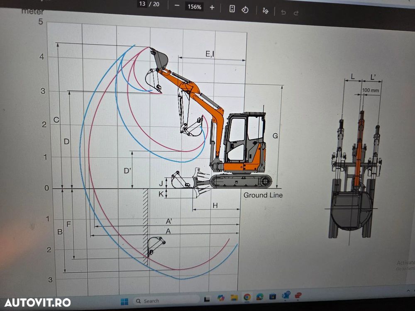
Task: Open Outlook from the taskbar
Action: coord(286,295)
